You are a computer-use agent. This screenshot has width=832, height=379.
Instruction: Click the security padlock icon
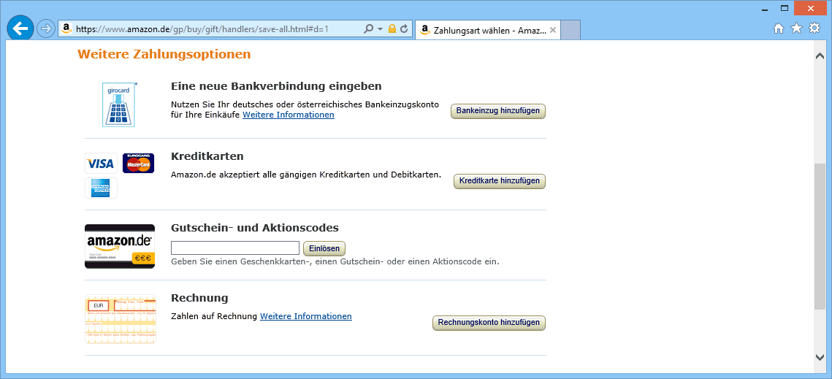pyautogui.click(x=392, y=29)
